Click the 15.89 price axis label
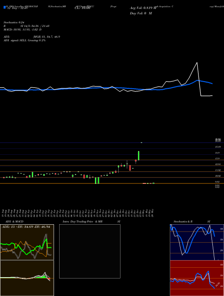The image size is (224, 296). pyautogui.click(x=218, y=147)
